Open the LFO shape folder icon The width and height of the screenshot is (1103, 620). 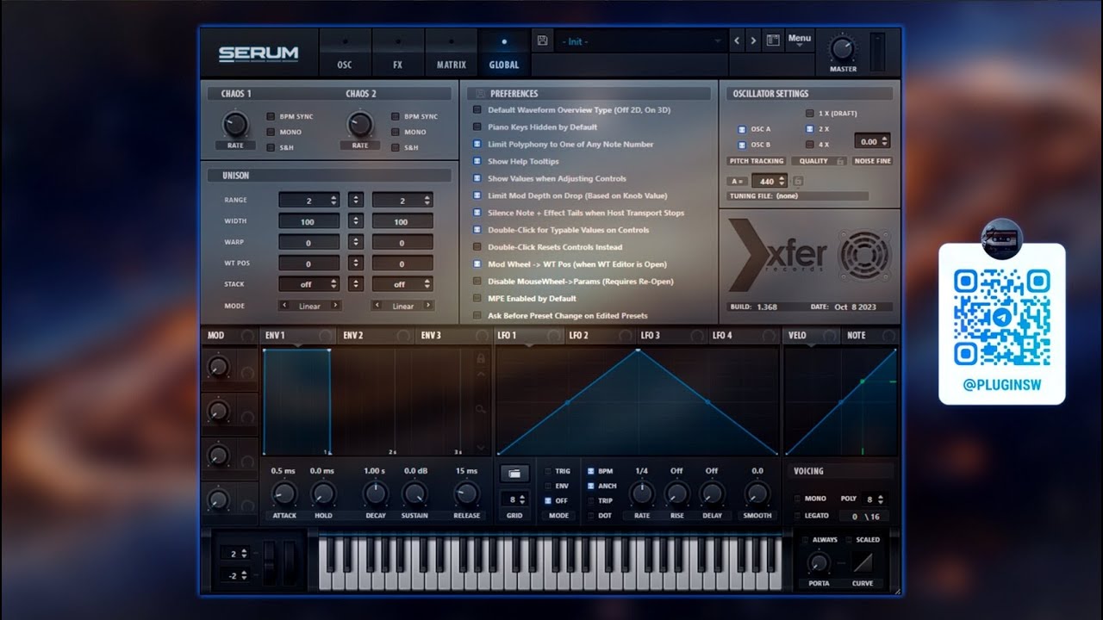tap(514, 473)
